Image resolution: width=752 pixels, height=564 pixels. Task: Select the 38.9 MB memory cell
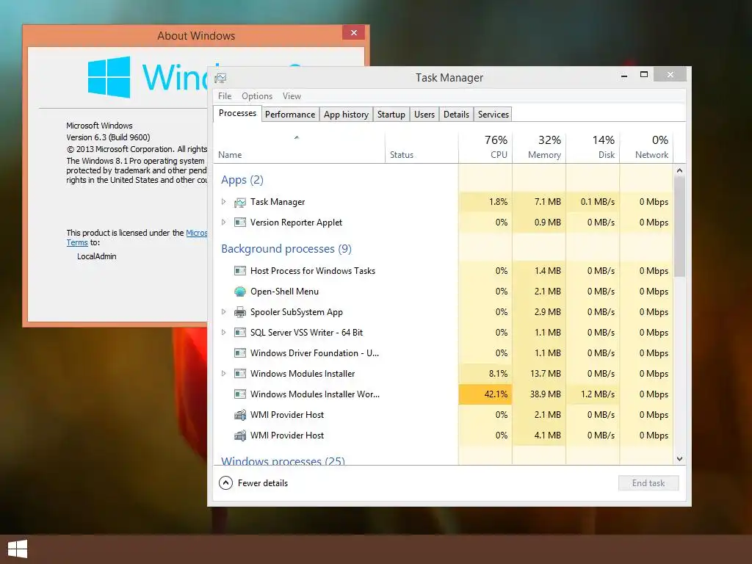tap(539, 394)
